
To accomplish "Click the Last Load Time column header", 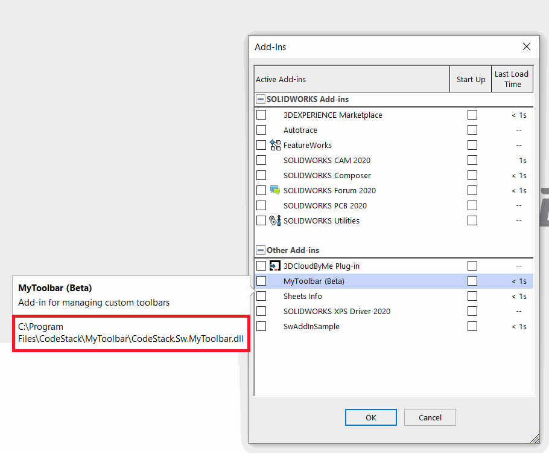I will pos(512,79).
